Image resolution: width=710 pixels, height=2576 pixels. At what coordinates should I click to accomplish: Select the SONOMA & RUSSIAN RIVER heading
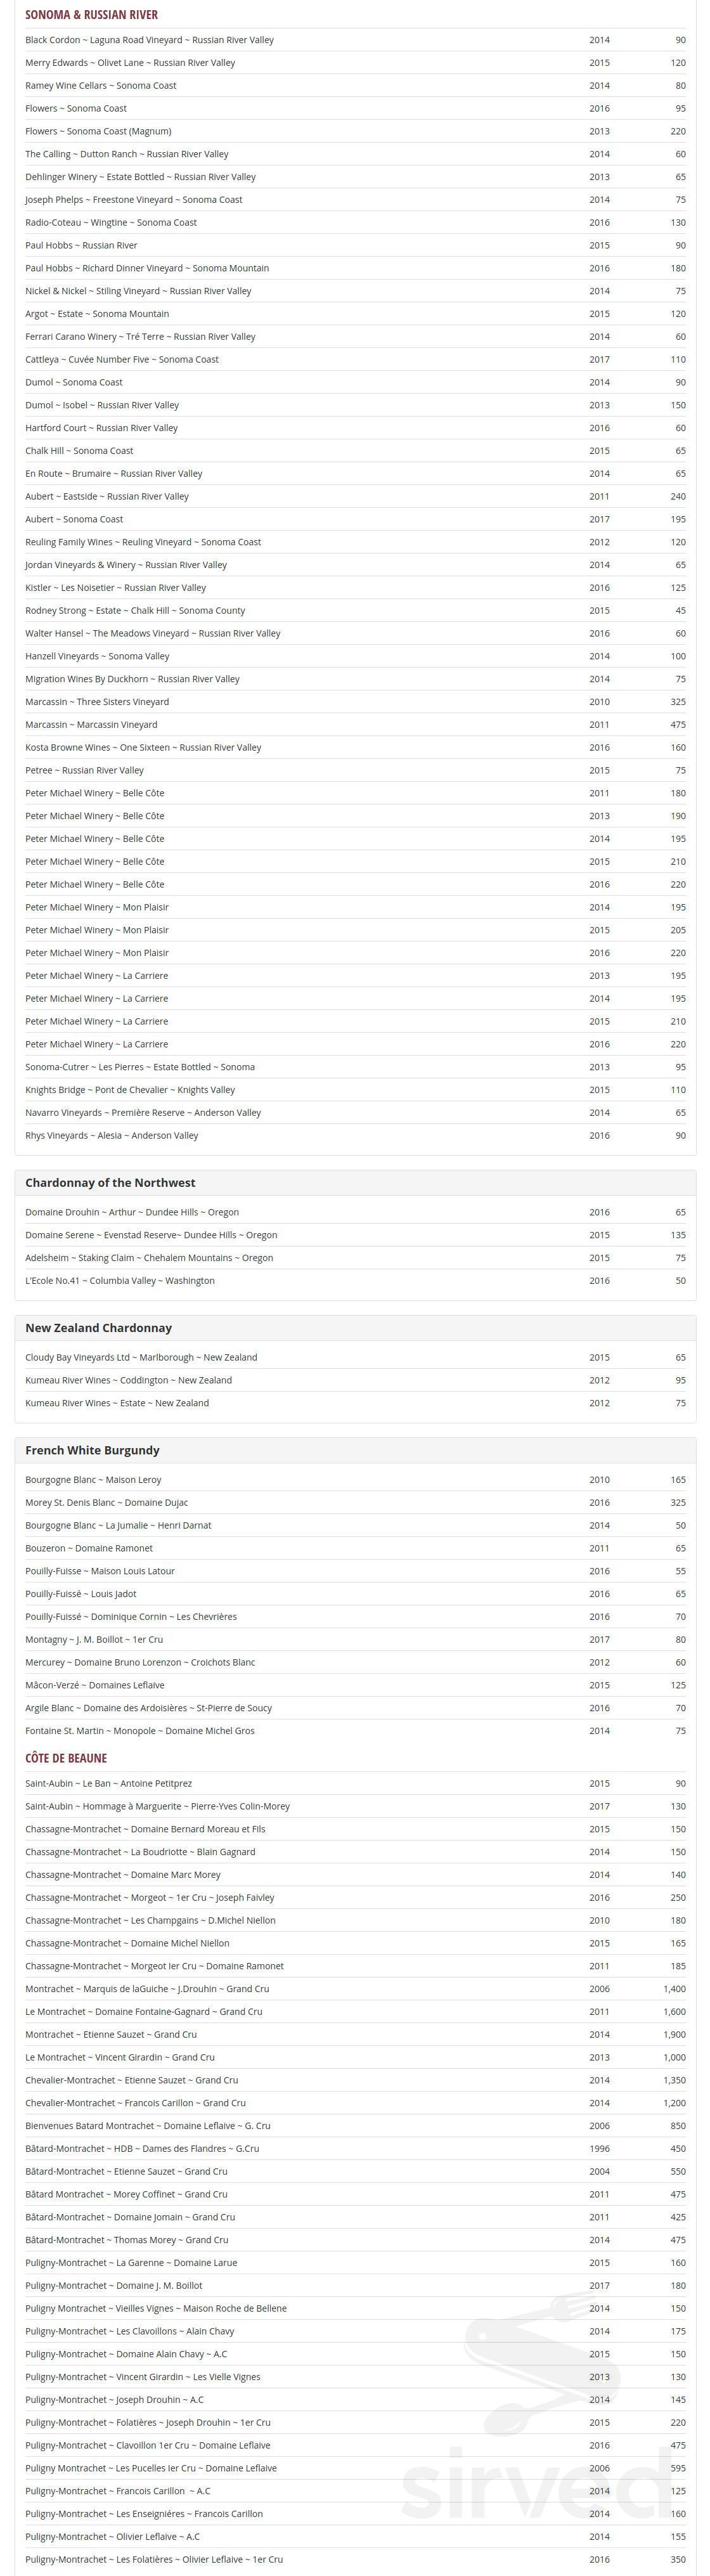[91, 15]
